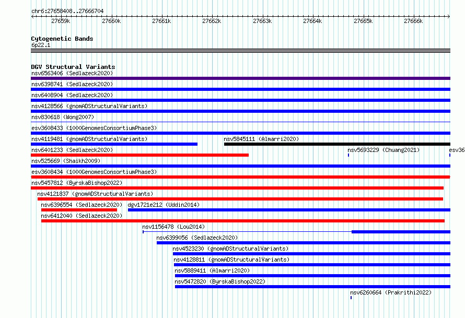Select the red nsv4121837 variant bar
The image size is (465, 318).
(x=240, y=199)
